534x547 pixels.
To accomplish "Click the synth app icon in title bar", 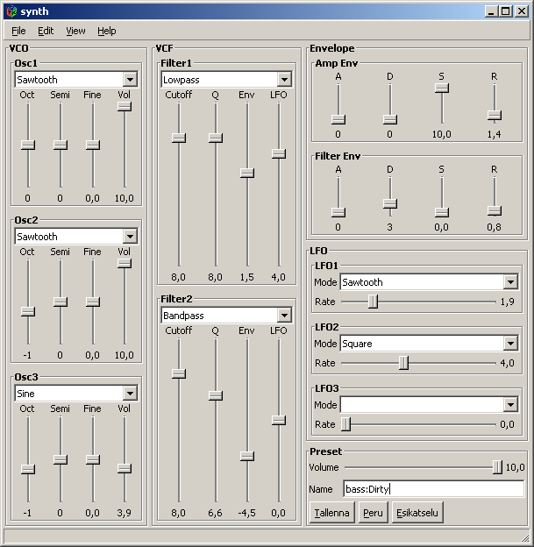I will click(x=11, y=11).
